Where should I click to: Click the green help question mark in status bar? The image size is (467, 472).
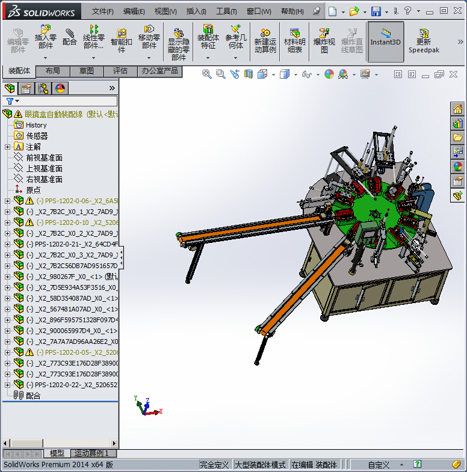pos(417,464)
